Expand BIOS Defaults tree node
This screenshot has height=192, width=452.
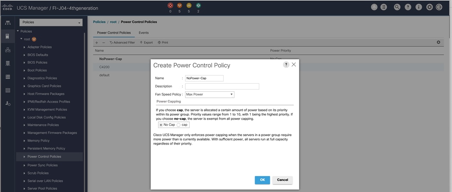25,55
